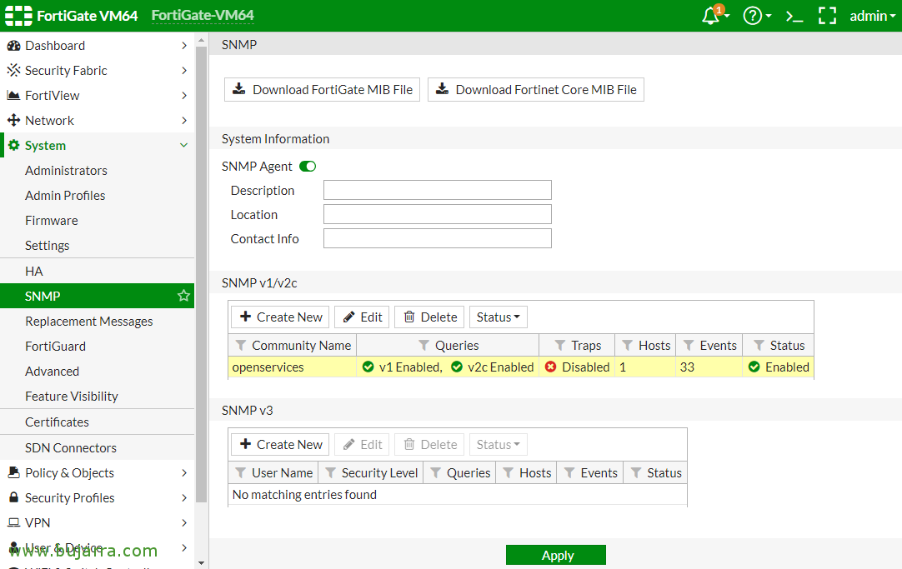The width and height of the screenshot is (902, 569).
Task: Click the Security Fabric icon
Action: pos(13,70)
